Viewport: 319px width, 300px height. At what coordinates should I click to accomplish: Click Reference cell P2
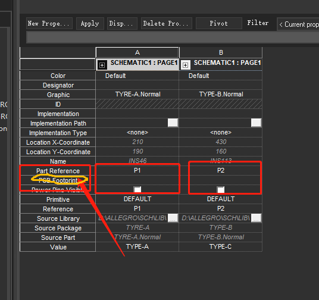[x=221, y=208]
